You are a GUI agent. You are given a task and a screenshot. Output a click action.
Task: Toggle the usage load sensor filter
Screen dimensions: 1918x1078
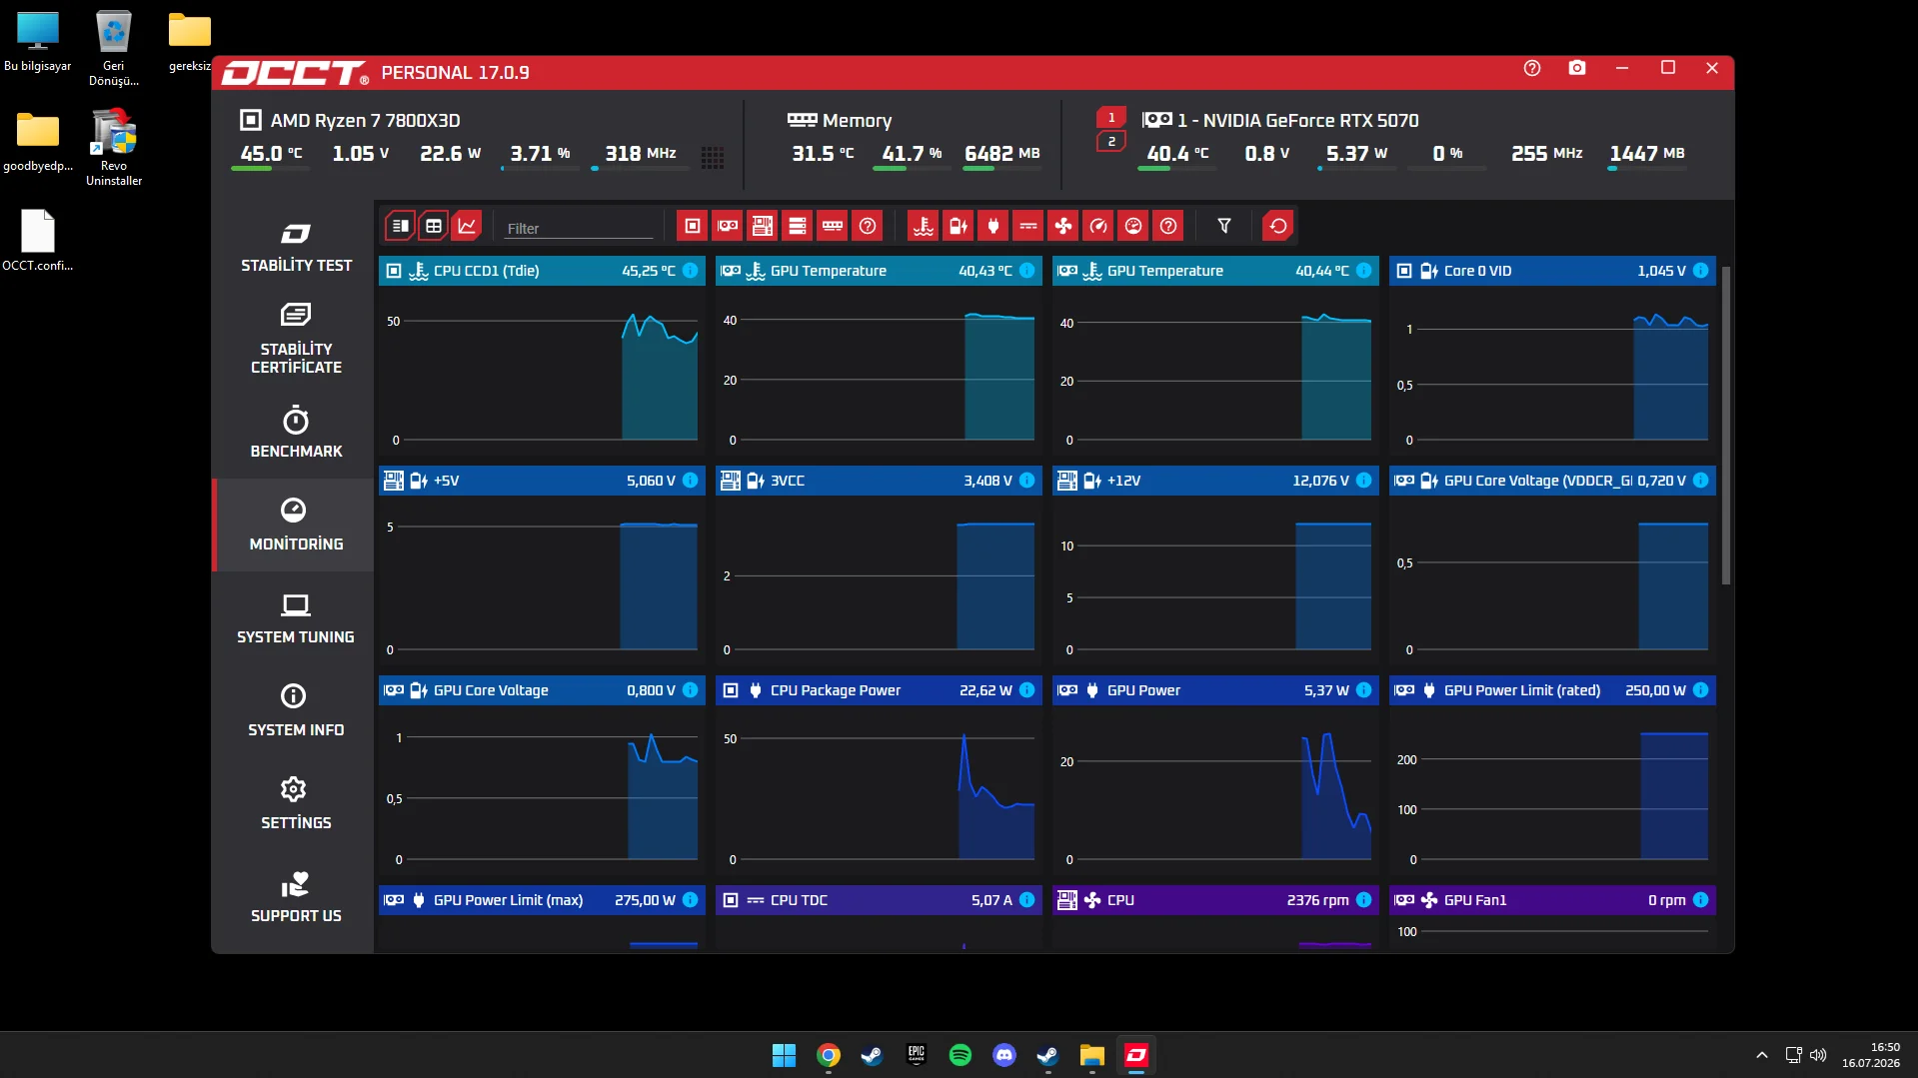tap(1133, 226)
